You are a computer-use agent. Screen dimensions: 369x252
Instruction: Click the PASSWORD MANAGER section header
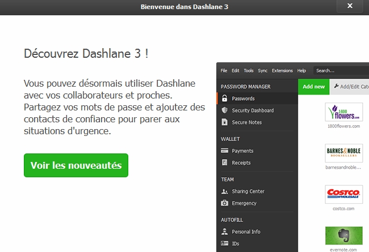(x=246, y=87)
